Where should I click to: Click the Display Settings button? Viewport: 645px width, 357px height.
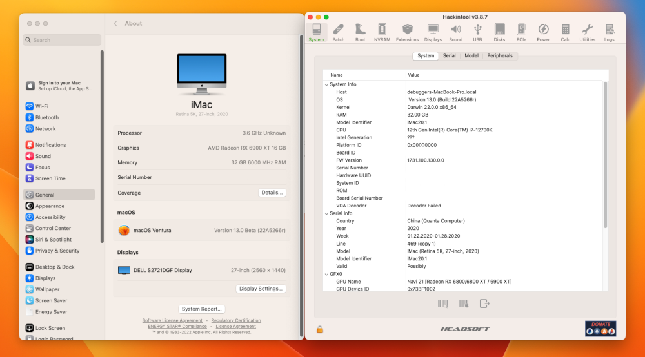tap(261, 289)
